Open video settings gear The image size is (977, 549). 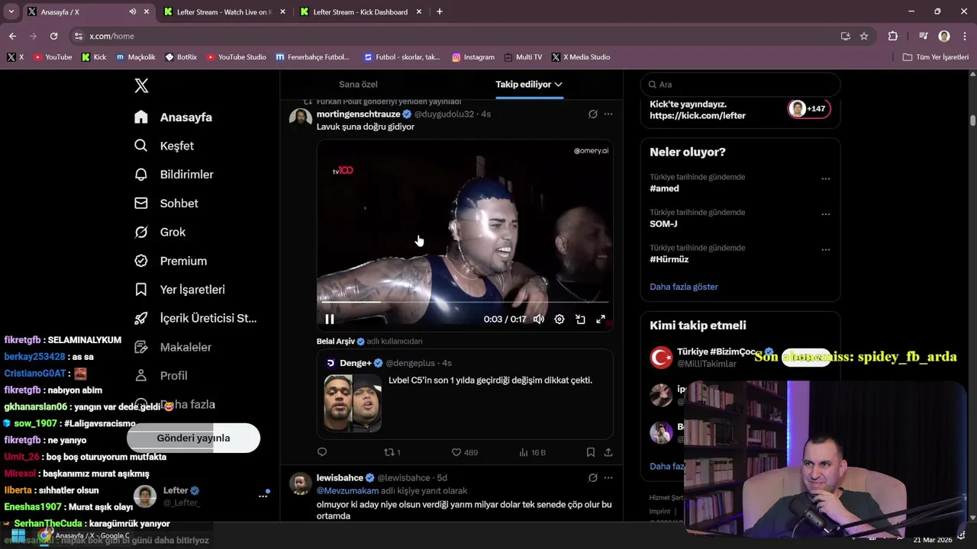pyautogui.click(x=559, y=319)
